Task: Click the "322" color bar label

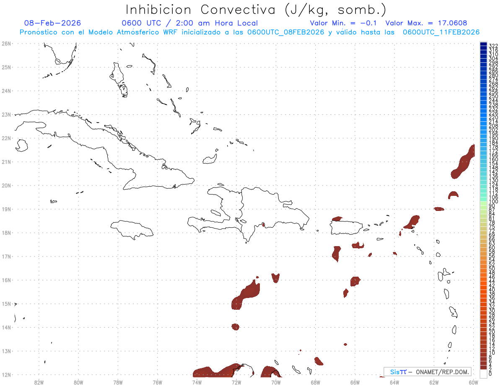Action: coord(493,45)
